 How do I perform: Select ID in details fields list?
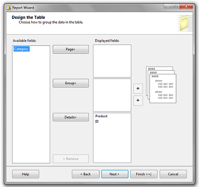[x=97, y=121]
